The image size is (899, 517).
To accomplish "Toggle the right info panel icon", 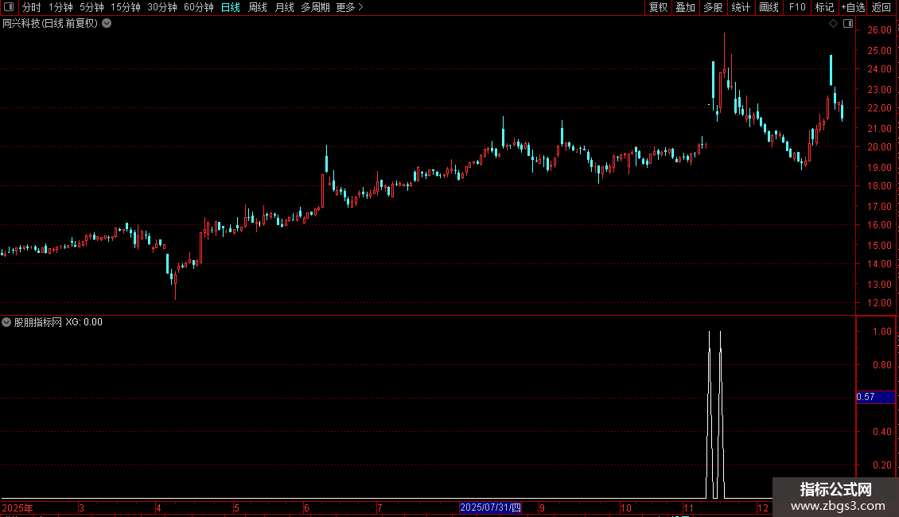I will (x=848, y=24).
